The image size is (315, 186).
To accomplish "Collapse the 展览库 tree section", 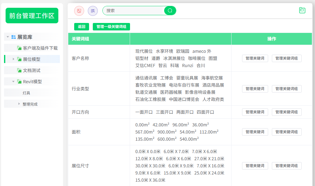I will (x=7, y=37).
